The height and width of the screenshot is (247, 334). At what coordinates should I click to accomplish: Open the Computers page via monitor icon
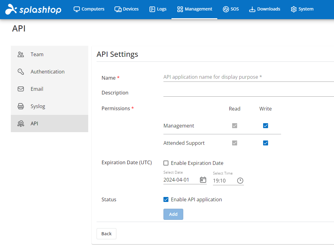[76, 9]
